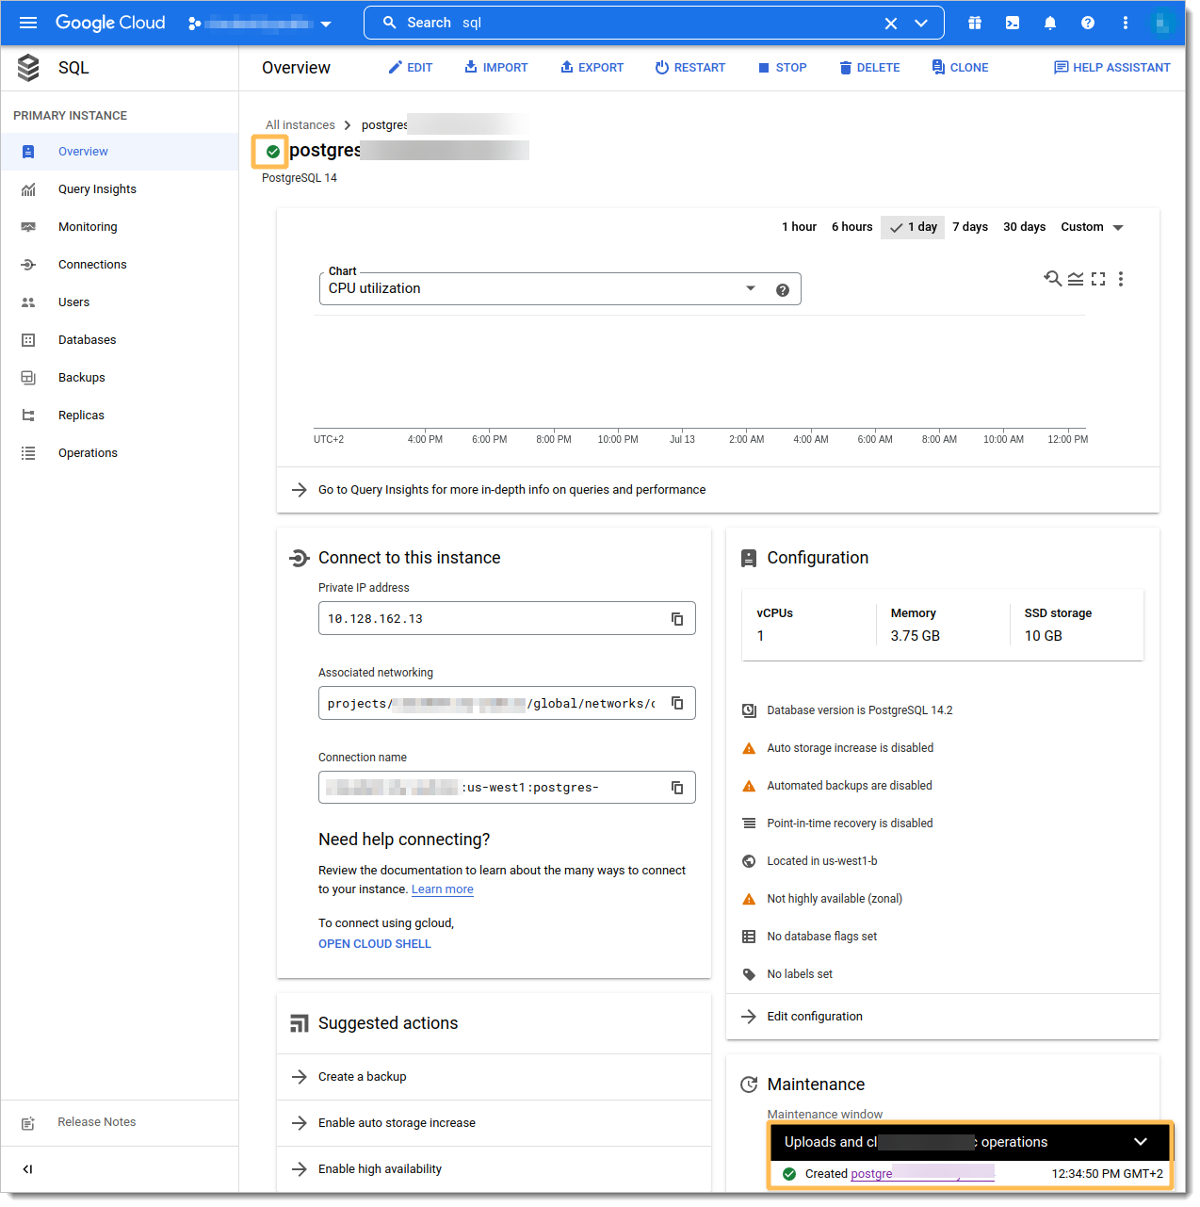This screenshot has width=1200, height=1207.
Task: Open the HELP ASSISTANT panel
Action: click(1112, 68)
